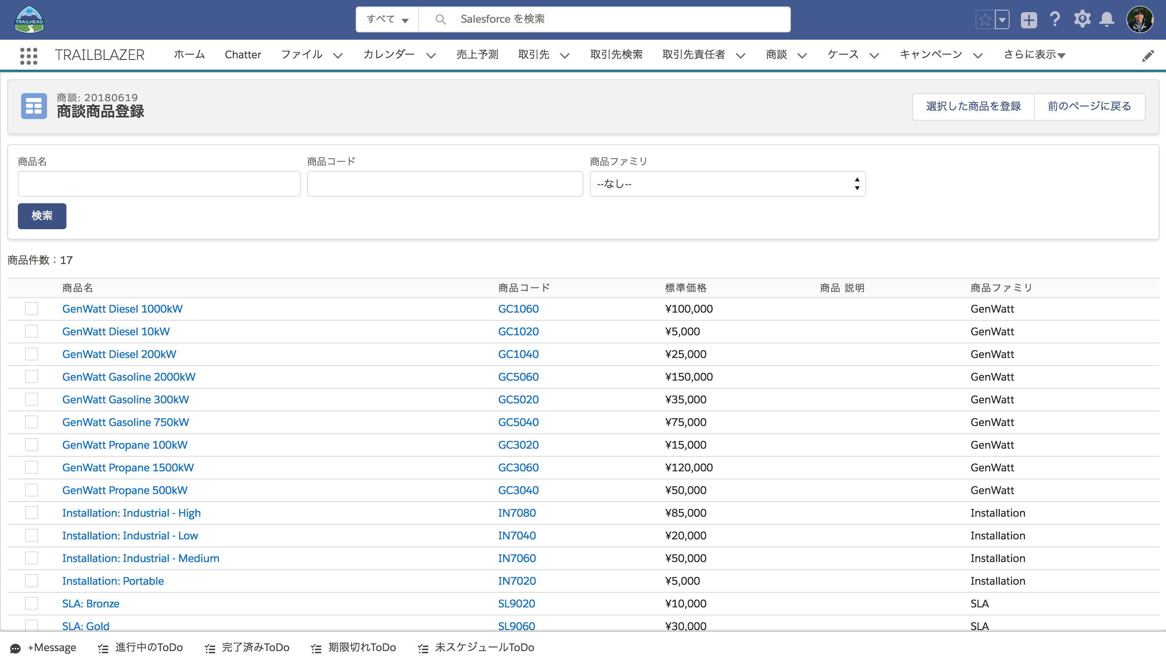1166x660 pixels.
Task: Open the 売上予測 tab
Action: (476, 55)
